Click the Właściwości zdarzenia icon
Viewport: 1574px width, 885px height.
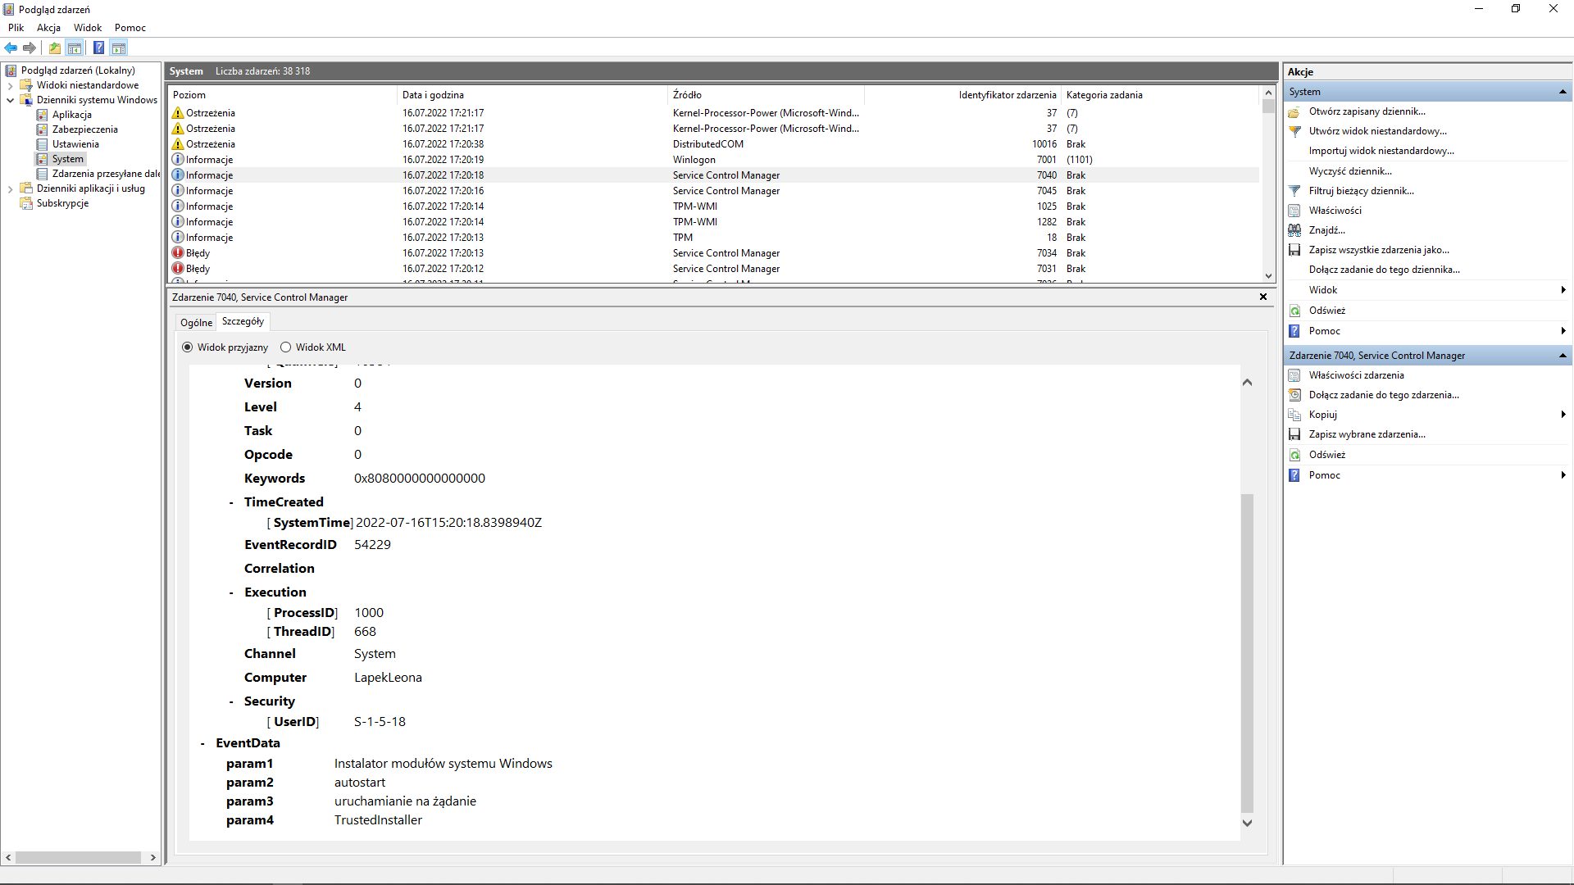pos(1294,375)
